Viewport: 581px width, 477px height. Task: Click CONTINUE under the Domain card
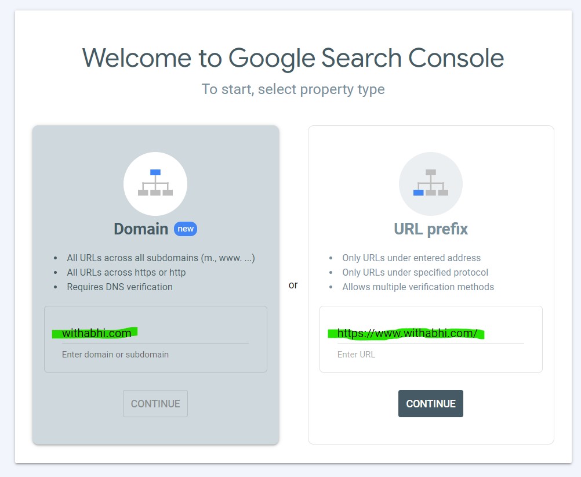[155, 403]
